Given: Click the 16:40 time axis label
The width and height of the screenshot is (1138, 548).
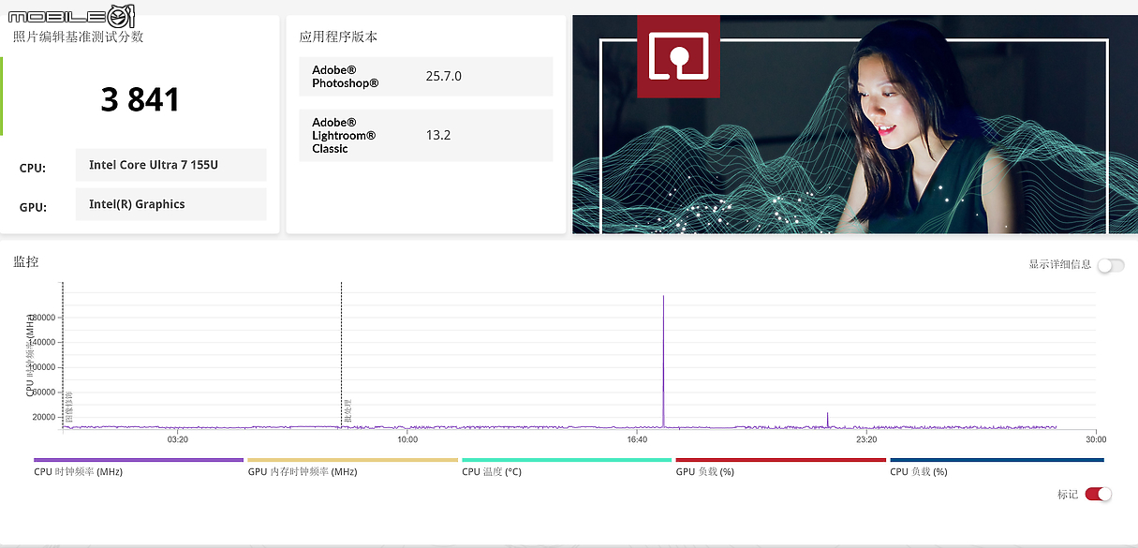Looking at the screenshot, I should point(637,439).
